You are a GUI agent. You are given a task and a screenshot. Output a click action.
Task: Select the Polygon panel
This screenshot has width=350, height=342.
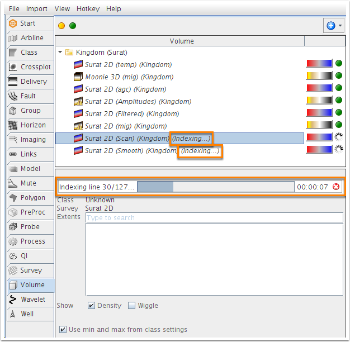(x=30, y=198)
